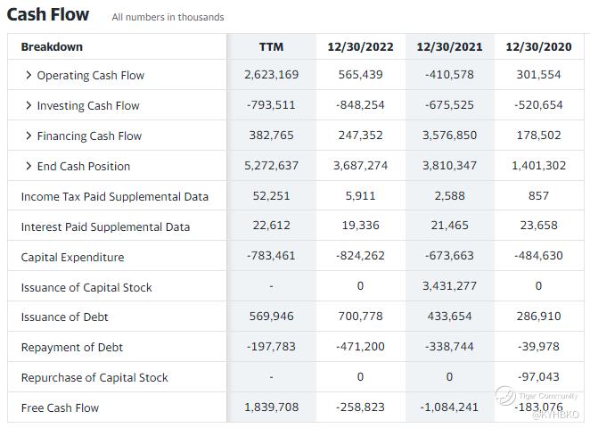Select the 12/30/2020 column header
Viewport: 590px width, 428px height.
pos(538,46)
